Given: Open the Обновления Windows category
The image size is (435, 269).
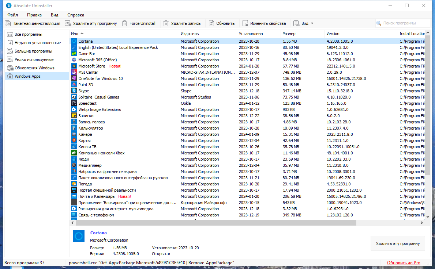Looking at the screenshot, I should tap(34, 68).
